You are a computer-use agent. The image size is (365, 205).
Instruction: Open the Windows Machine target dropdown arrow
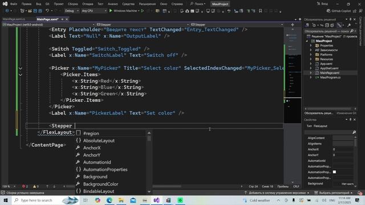pyautogui.click(x=139, y=11)
